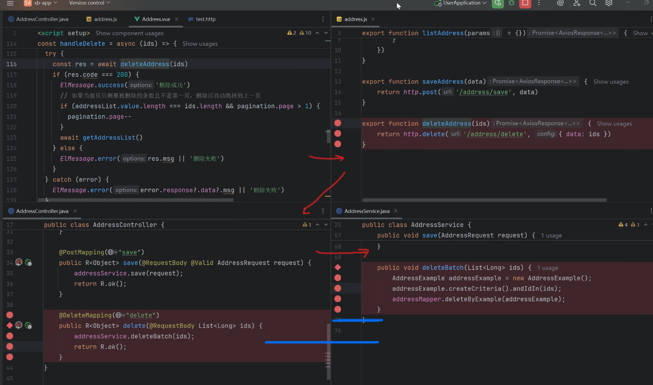Stop the running application

pos(525,3)
